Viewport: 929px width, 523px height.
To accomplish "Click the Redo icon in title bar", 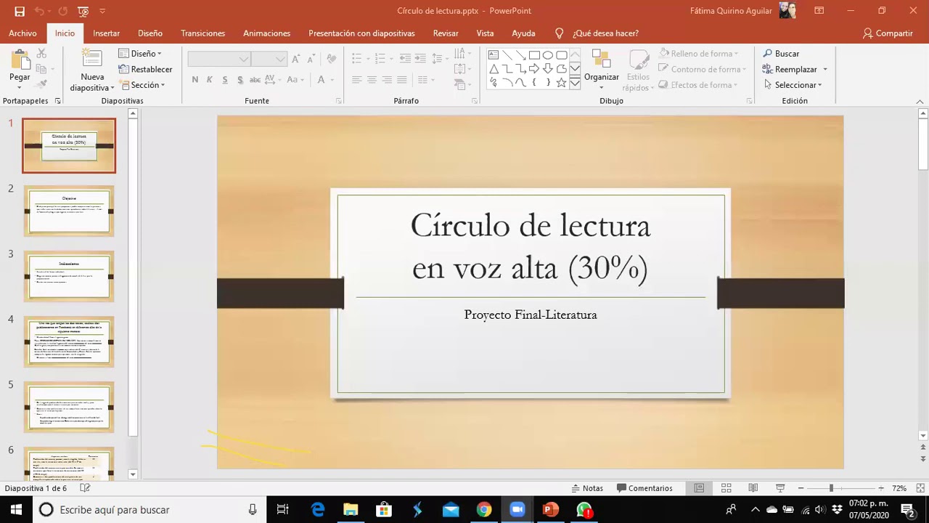I will tap(63, 11).
